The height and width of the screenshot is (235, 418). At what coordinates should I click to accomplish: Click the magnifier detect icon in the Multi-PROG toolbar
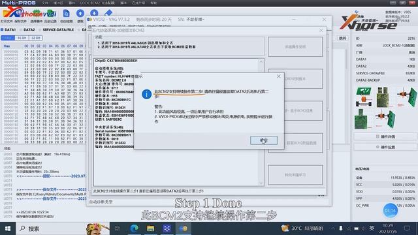point(66,13)
